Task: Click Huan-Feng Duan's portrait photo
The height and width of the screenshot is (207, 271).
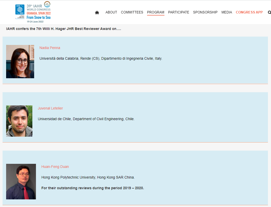Action: pyautogui.click(x=21, y=181)
